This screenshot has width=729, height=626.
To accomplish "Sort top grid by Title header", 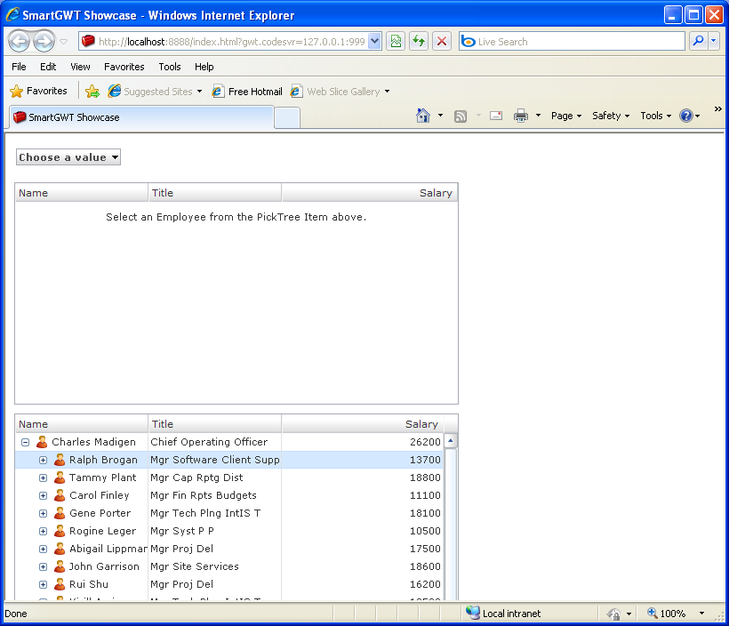I will [215, 193].
